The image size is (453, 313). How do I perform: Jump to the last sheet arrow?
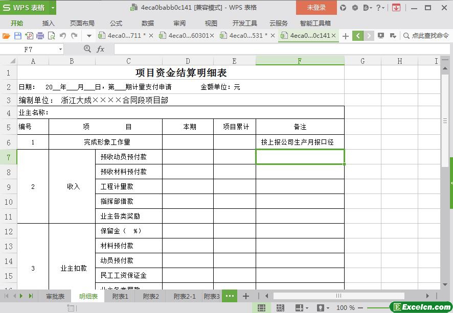point(31,296)
